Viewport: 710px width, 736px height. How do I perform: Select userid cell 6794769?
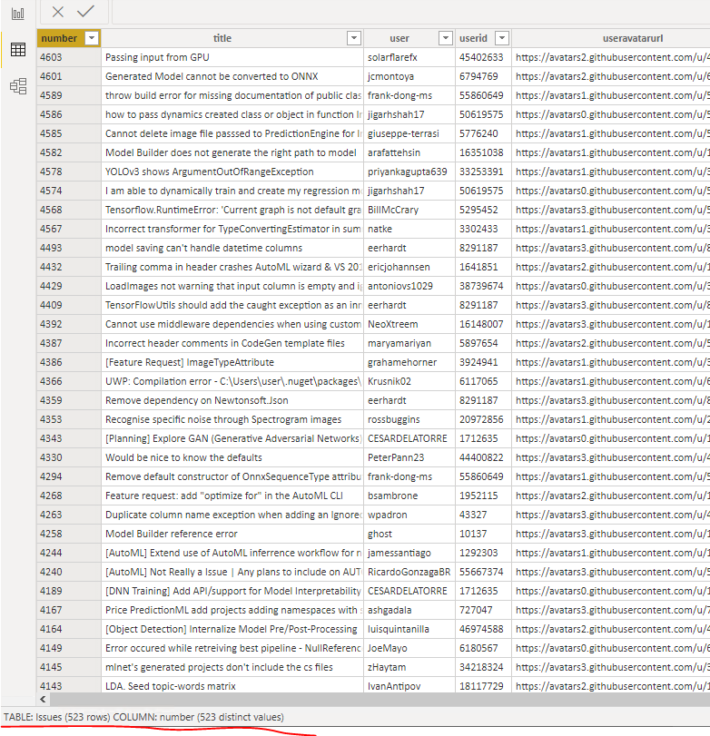click(483, 76)
